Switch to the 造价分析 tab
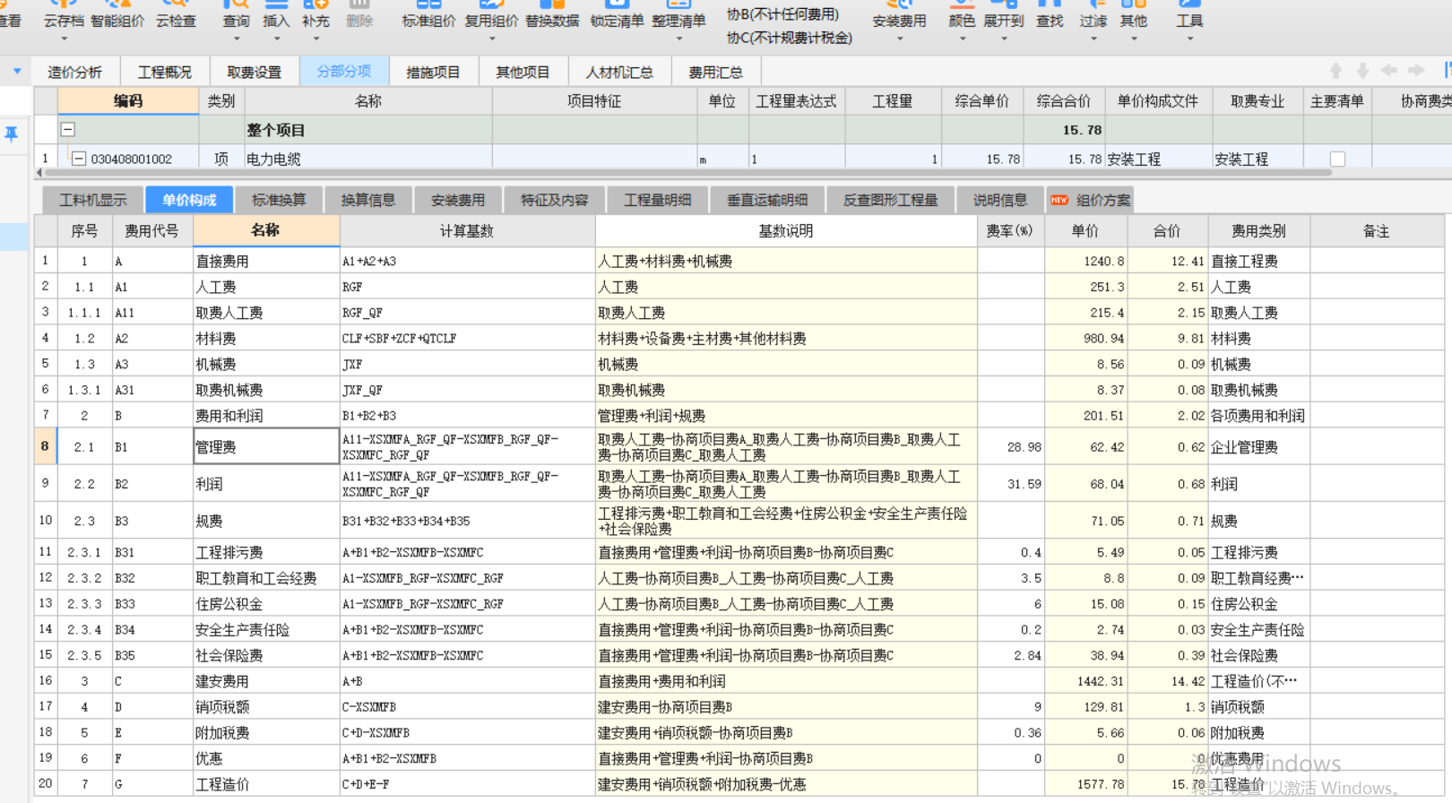Screen dimensions: 1452x803 75,72
